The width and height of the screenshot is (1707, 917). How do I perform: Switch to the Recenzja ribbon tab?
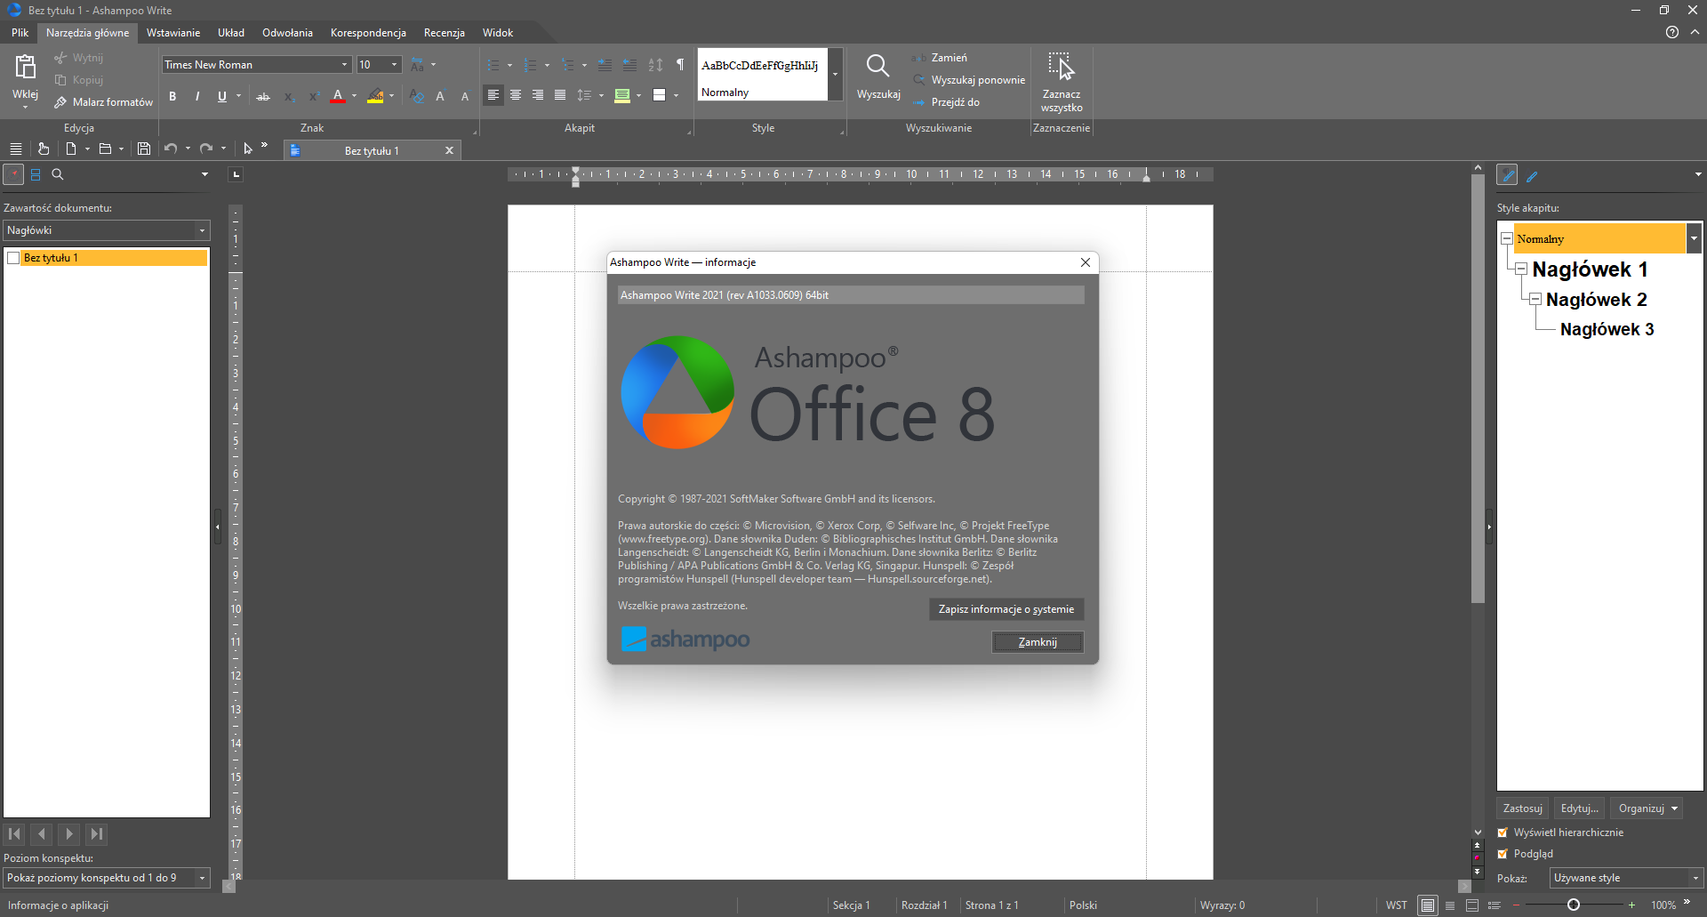pos(445,33)
